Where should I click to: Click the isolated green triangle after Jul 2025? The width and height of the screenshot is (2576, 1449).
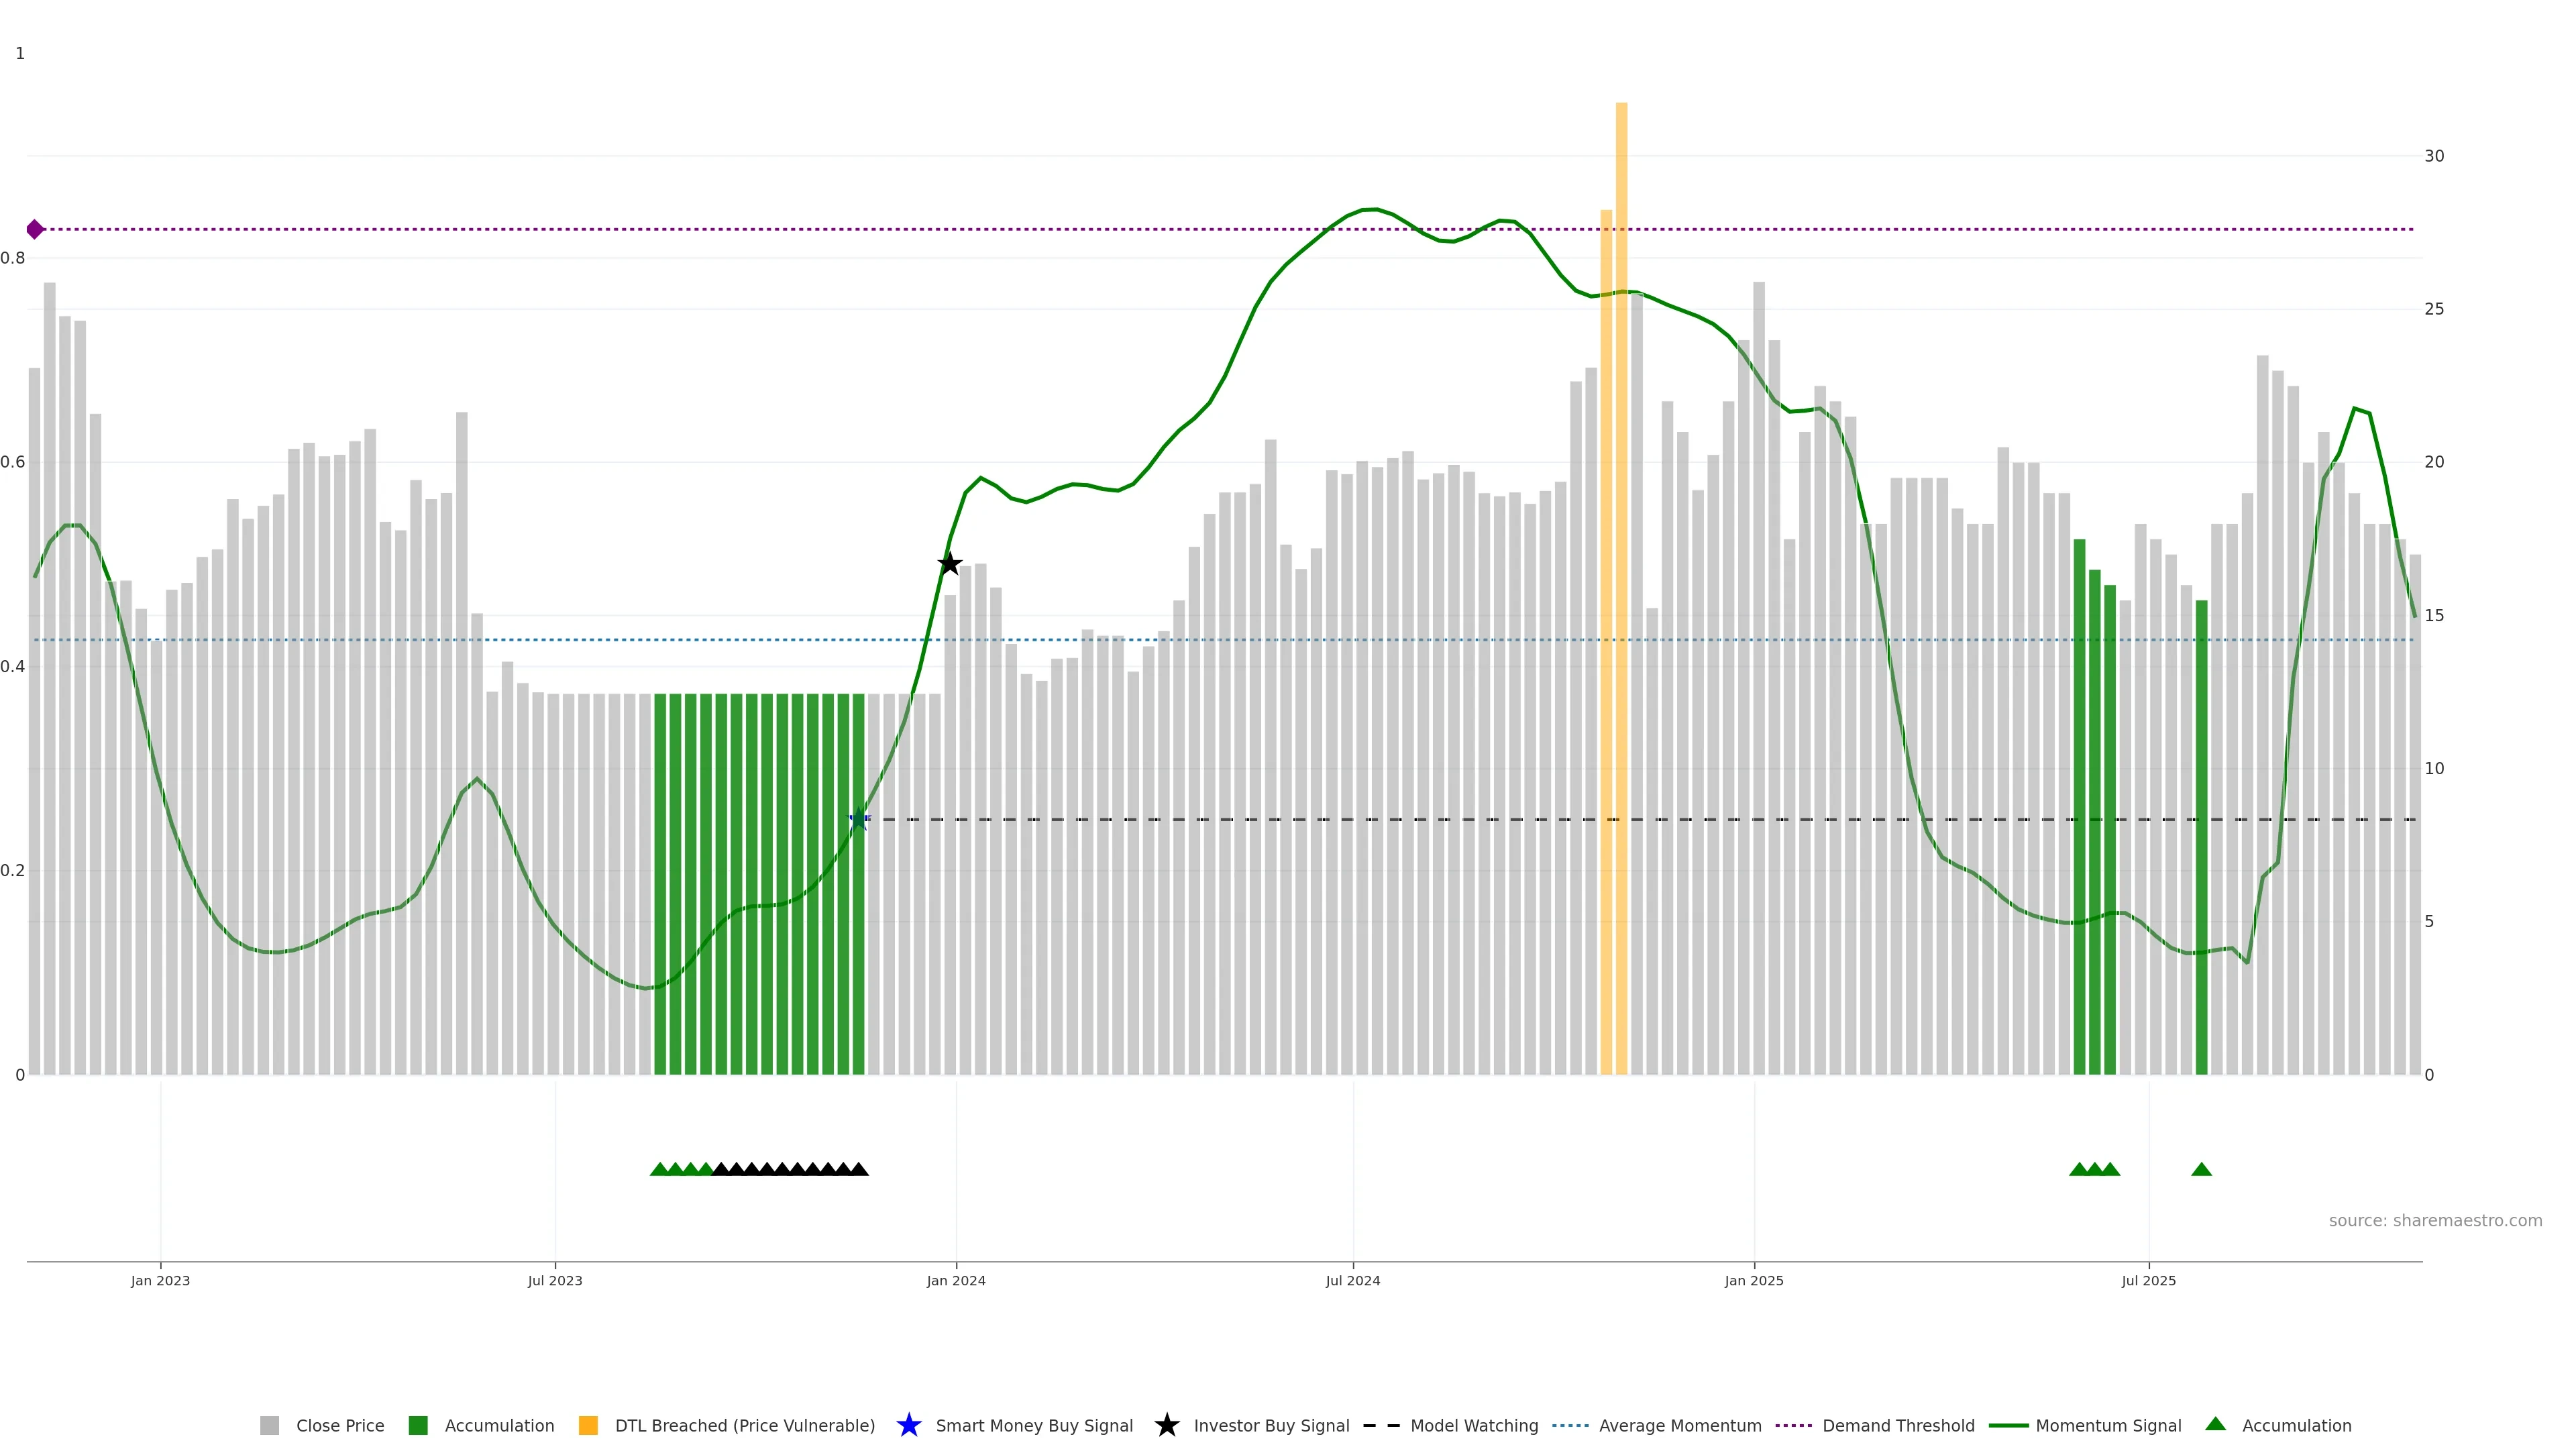point(2201,1170)
